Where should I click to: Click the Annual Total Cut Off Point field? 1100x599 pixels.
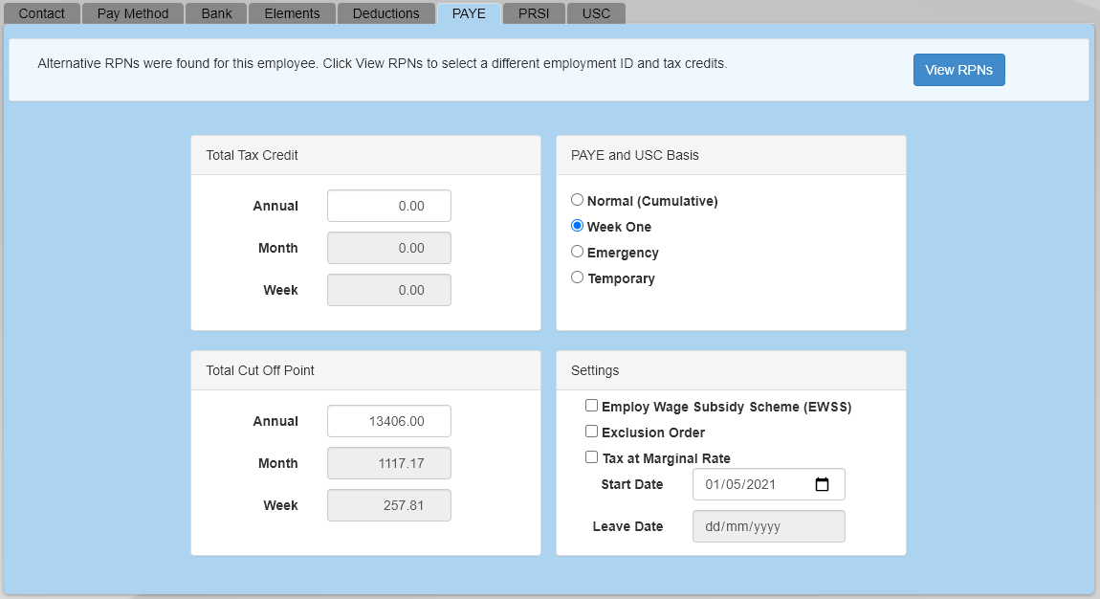click(388, 421)
